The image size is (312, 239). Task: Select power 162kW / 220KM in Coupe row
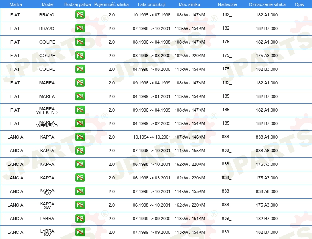click(x=190, y=56)
